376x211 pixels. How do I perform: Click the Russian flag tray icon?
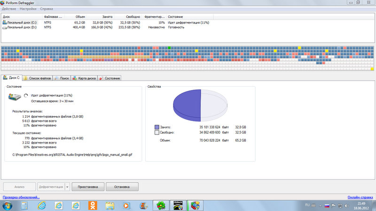click(327, 206)
